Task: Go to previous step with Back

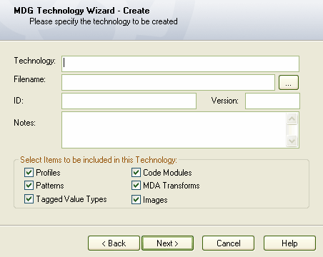Action: tap(114, 243)
